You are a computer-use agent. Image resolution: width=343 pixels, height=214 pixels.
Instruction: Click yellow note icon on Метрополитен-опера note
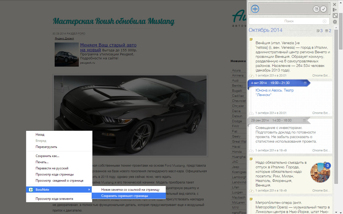tap(251, 199)
